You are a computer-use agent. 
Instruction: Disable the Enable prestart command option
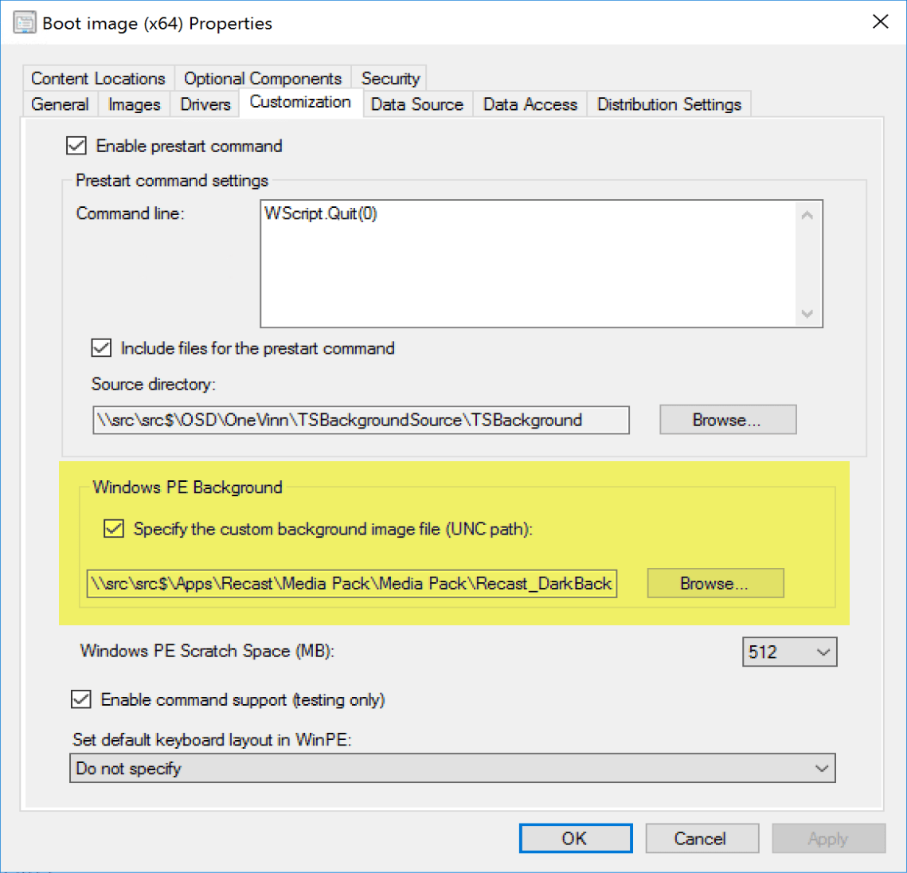pos(76,146)
